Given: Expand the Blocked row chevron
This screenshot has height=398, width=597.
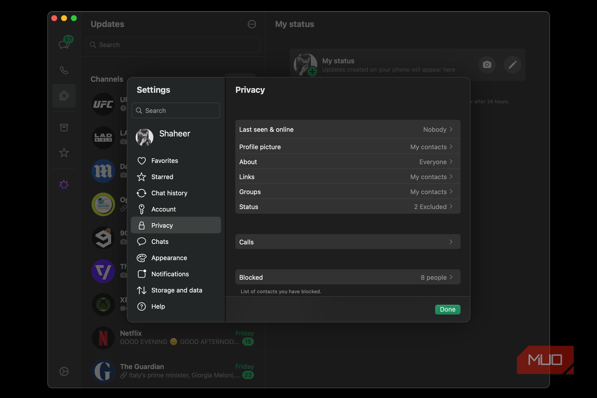Looking at the screenshot, I should [451, 277].
